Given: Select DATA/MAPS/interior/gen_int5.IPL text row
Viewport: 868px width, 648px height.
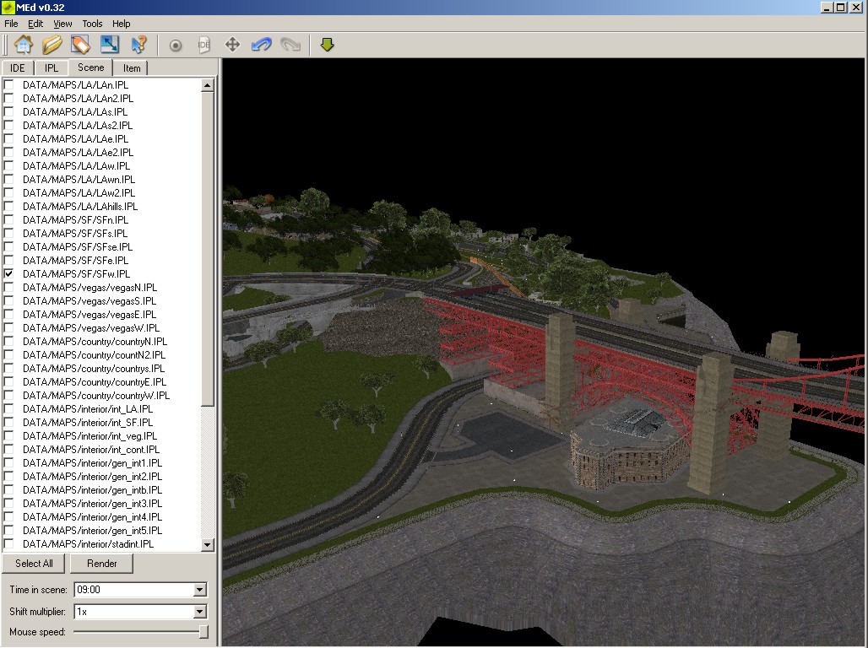Looking at the screenshot, I should point(92,530).
